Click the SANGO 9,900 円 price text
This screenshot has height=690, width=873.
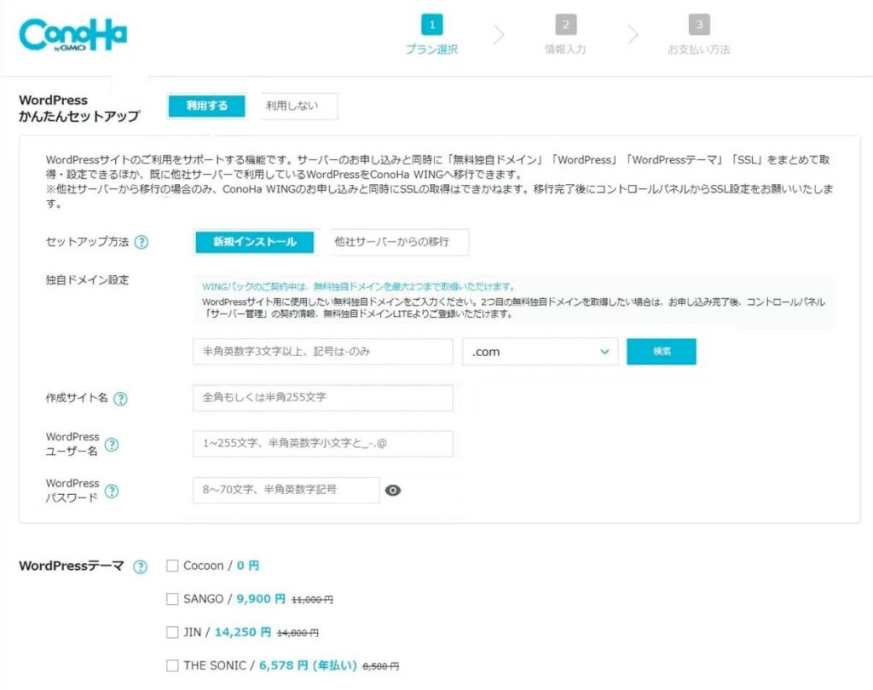tap(261, 599)
